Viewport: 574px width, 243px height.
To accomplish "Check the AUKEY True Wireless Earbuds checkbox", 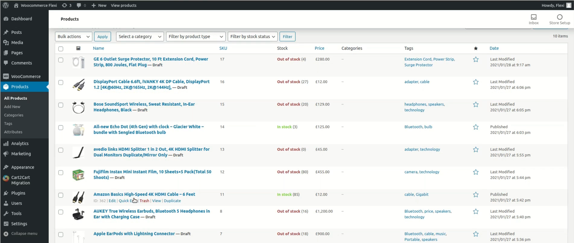I will pyautogui.click(x=61, y=212).
